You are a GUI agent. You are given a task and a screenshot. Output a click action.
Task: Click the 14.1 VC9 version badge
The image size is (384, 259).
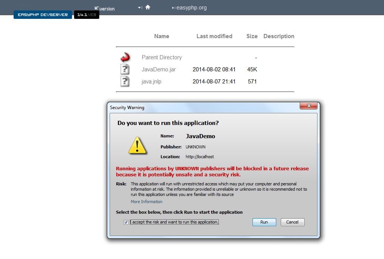(x=87, y=15)
